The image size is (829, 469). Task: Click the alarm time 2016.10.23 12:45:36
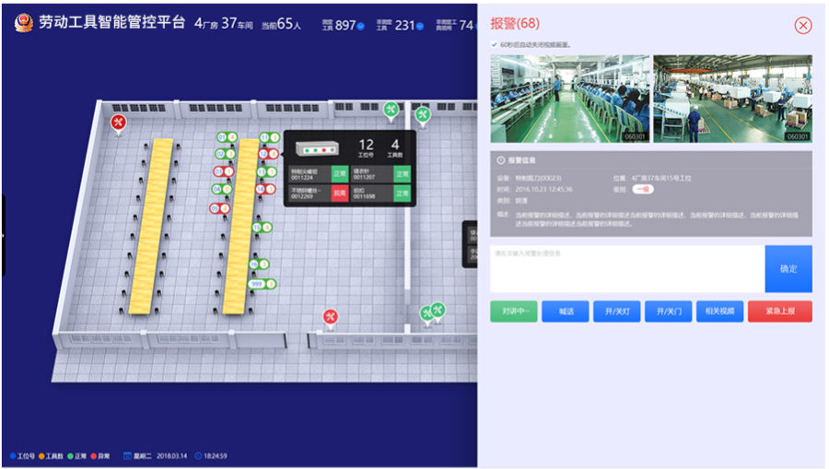coord(543,189)
